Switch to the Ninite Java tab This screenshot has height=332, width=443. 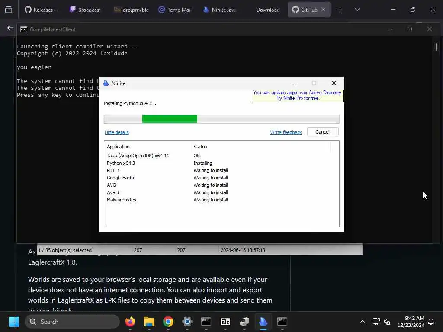[220, 10]
